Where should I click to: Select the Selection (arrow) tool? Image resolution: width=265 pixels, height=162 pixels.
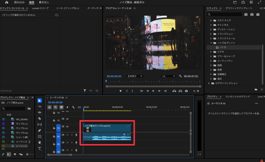[x=39, y=101]
